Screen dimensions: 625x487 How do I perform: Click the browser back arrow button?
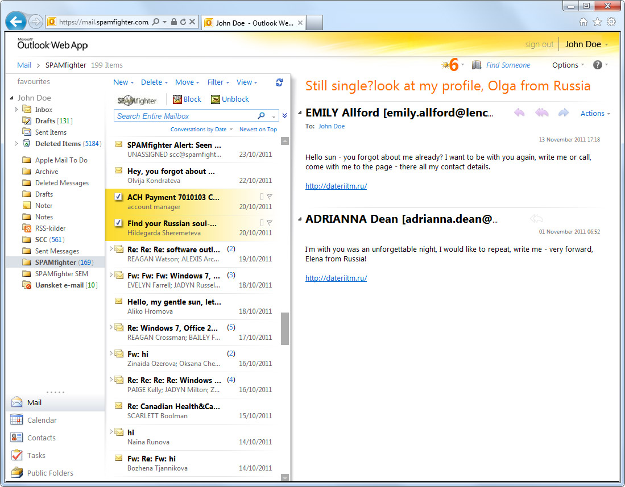(16, 22)
